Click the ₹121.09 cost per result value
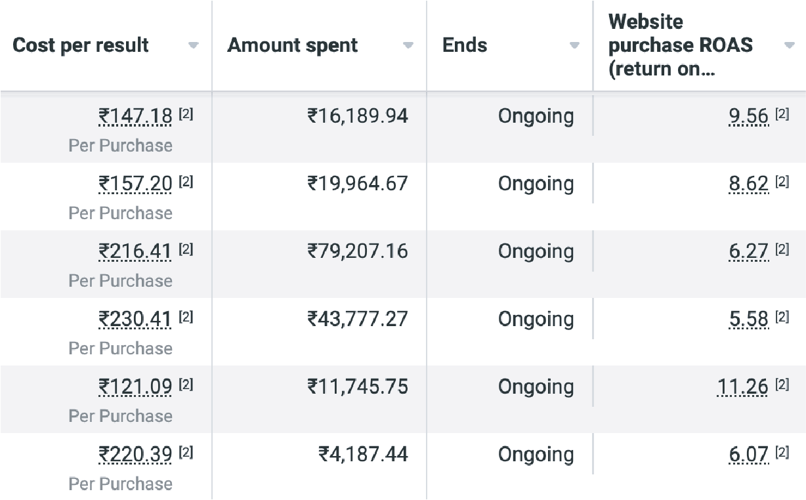 (135, 386)
